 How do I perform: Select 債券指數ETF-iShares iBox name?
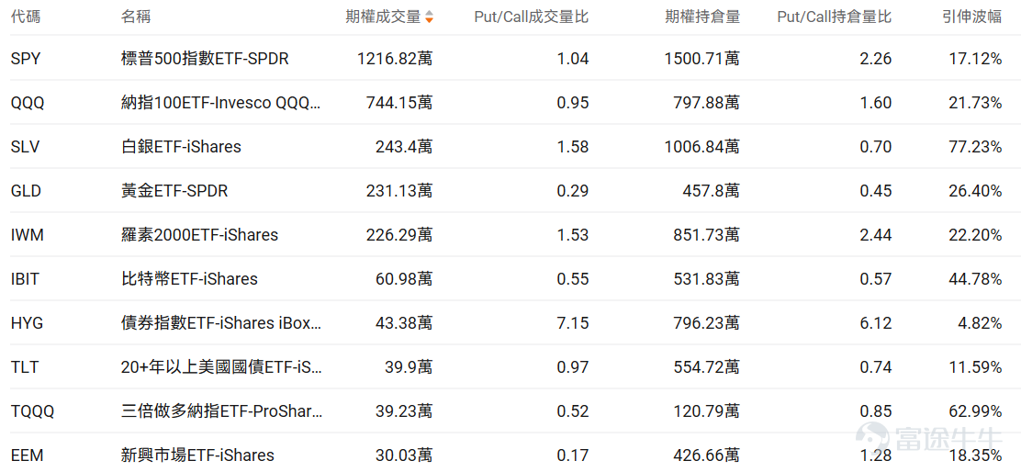coord(220,322)
